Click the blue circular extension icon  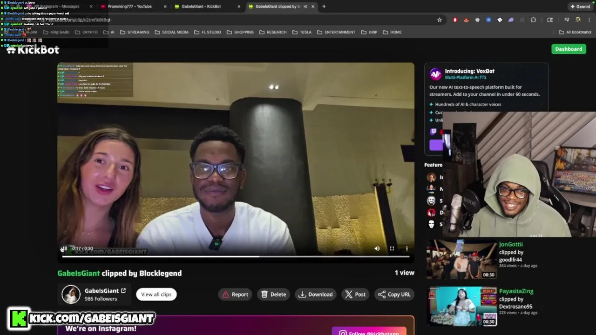tap(488, 20)
